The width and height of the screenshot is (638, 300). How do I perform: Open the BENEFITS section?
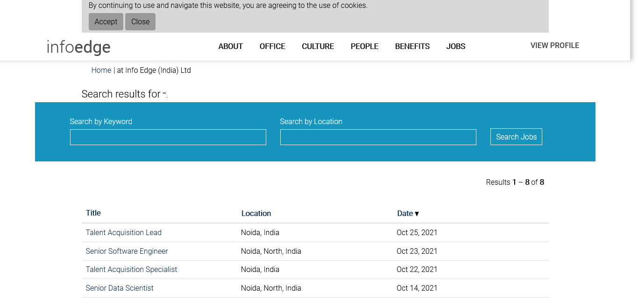(x=412, y=46)
